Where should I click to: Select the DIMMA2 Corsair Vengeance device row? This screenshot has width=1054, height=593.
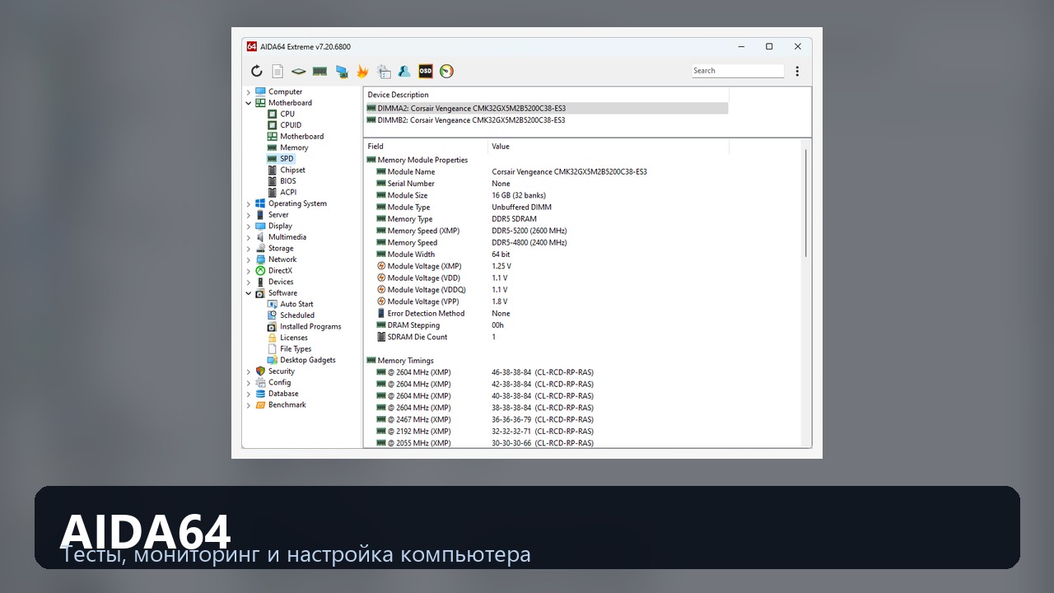coord(547,108)
